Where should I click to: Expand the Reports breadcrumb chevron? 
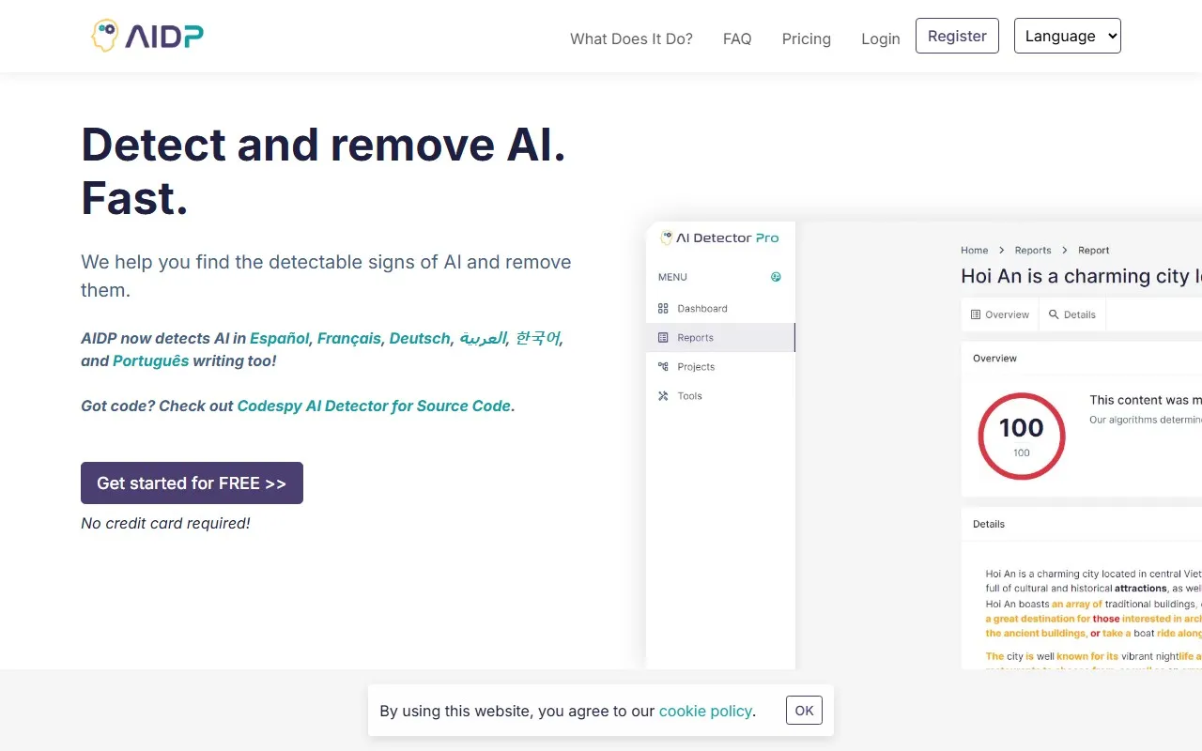1064,250
